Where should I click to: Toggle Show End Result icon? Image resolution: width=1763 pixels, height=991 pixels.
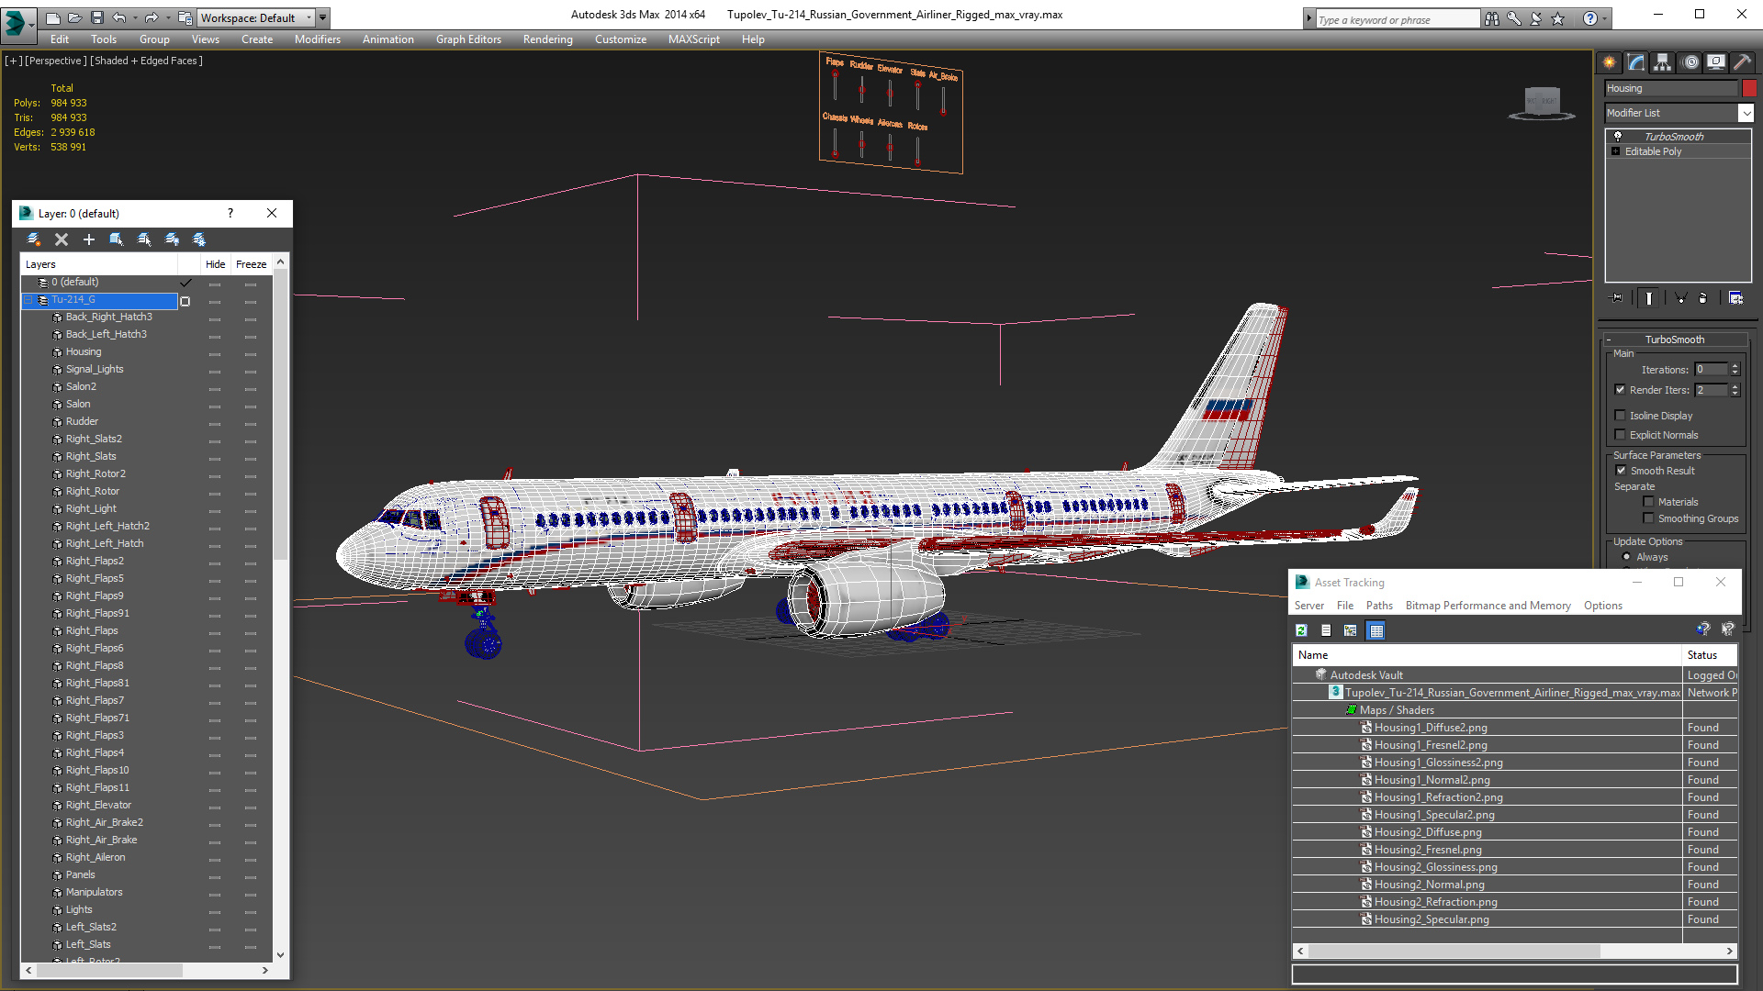tap(1649, 298)
